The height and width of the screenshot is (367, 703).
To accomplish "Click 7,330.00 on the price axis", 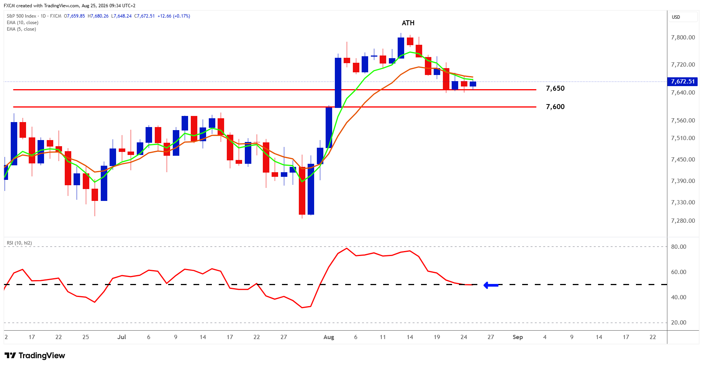I will 683,202.
